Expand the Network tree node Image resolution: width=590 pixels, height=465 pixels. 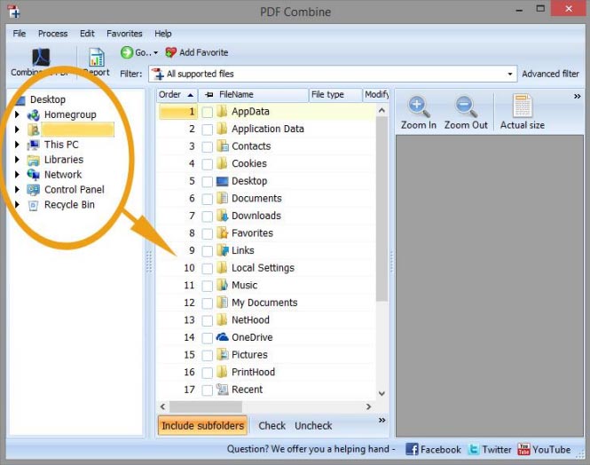(17, 175)
